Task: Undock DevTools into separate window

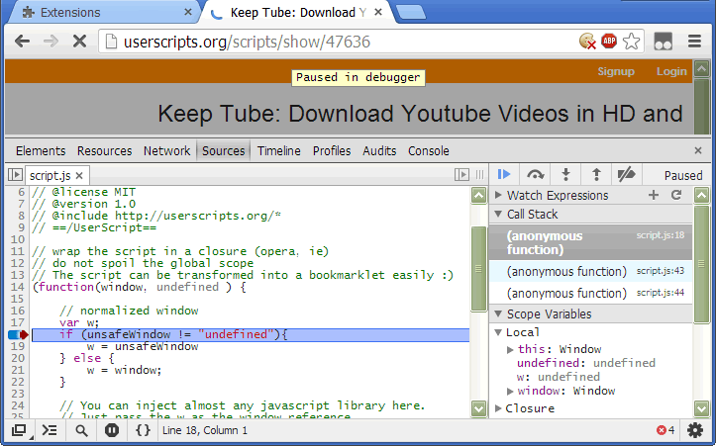Action: tap(19, 430)
